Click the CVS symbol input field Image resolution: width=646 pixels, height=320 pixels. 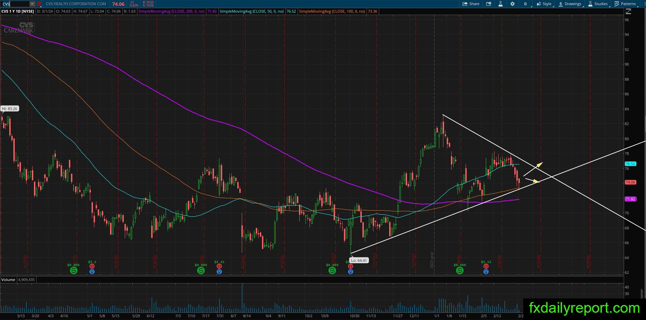(x=15, y=4)
